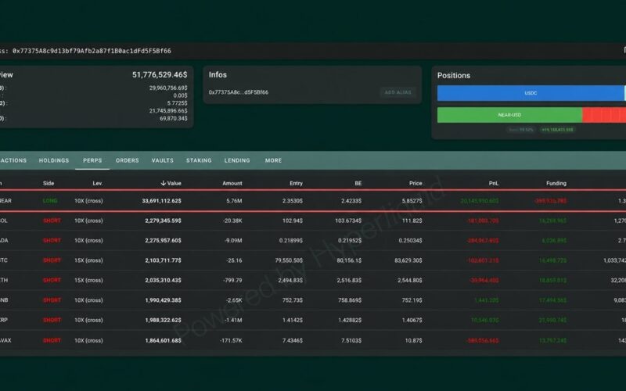The image size is (626, 391).
Task: Click NEAR amount 5.76M
Action: [234, 201]
